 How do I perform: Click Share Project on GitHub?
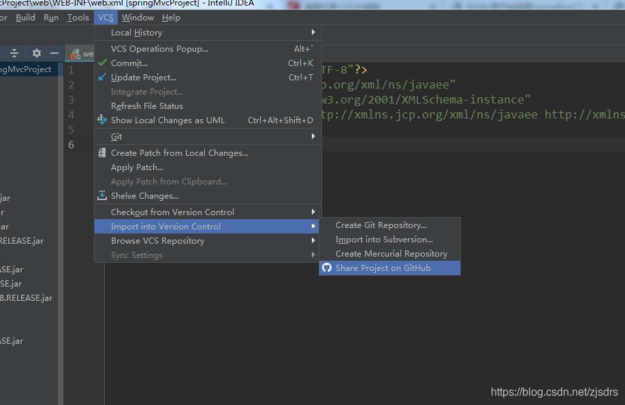coord(389,268)
